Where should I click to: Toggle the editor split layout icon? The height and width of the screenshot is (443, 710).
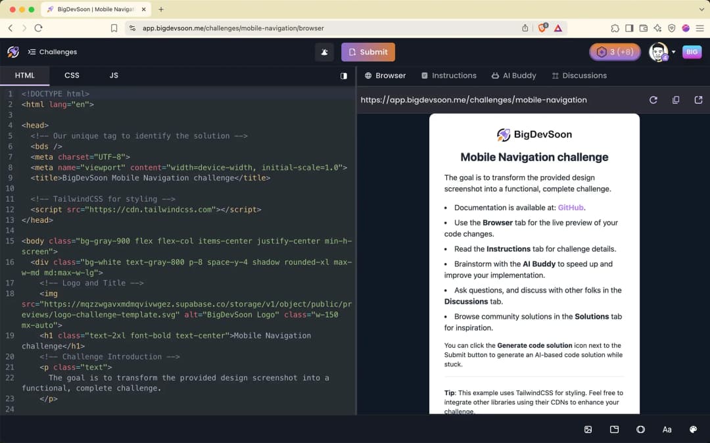coord(344,76)
